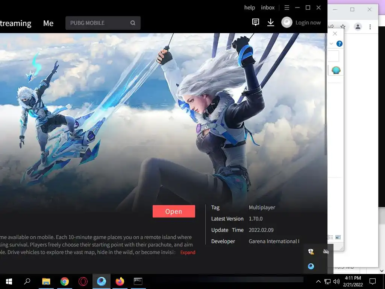Click the Garena International developer name
Screen dimensions: 385x289
(x=274, y=241)
